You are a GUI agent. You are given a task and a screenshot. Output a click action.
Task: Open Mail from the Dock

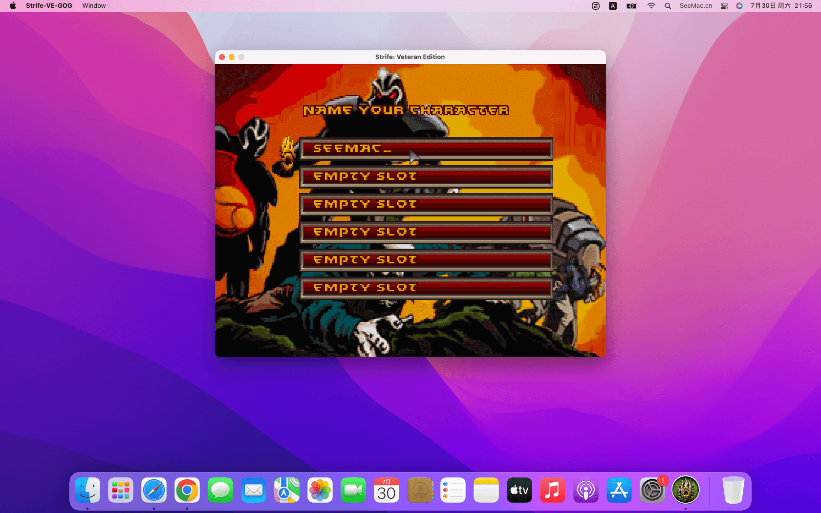click(254, 490)
